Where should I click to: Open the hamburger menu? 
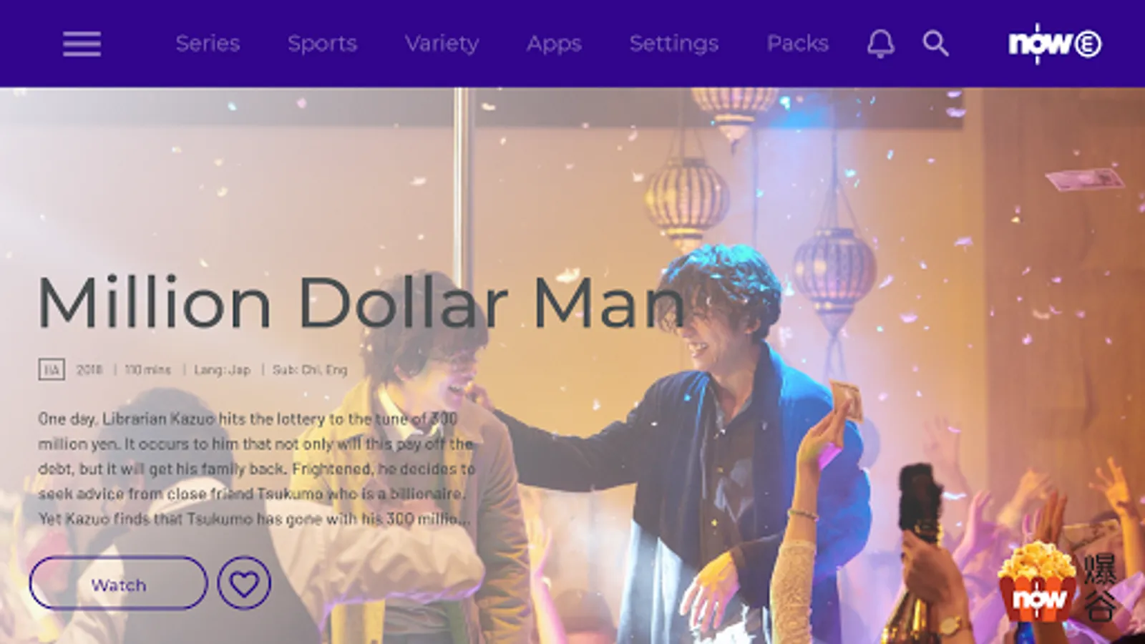(82, 44)
